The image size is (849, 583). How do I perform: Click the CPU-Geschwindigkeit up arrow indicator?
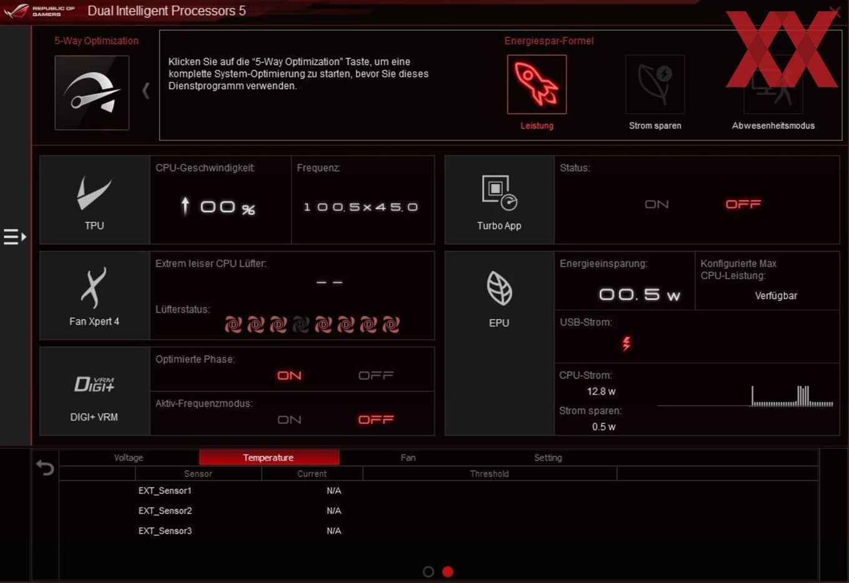[185, 206]
